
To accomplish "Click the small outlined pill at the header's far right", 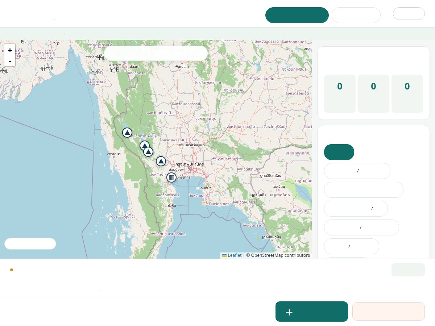I will tap(409, 13).
